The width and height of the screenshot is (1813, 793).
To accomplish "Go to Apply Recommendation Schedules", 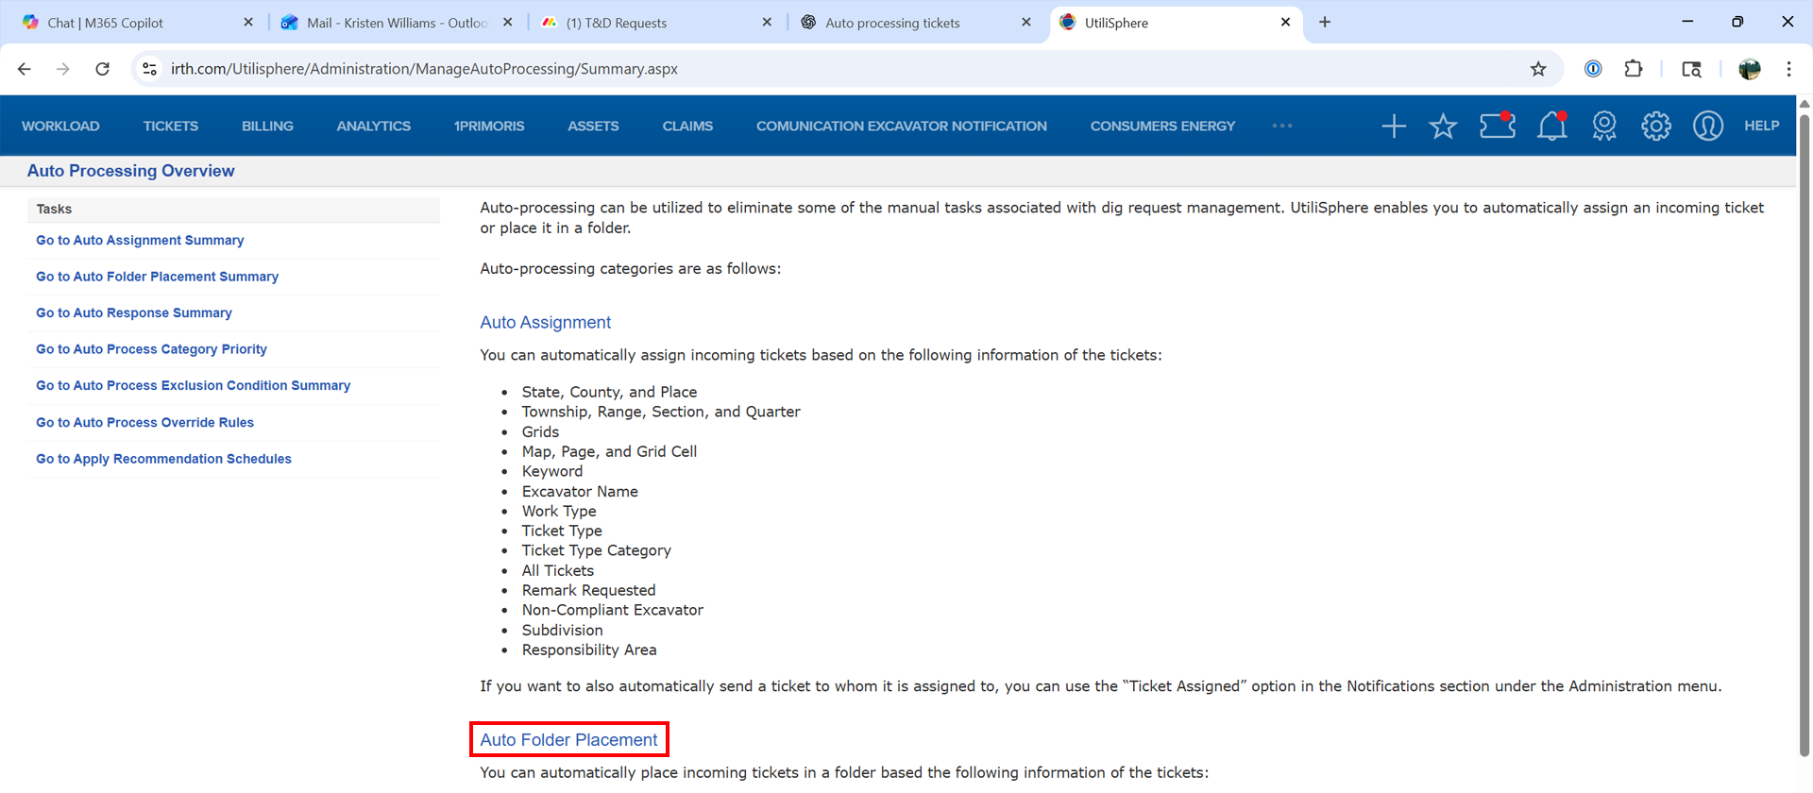I will click(x=163, y=459).
